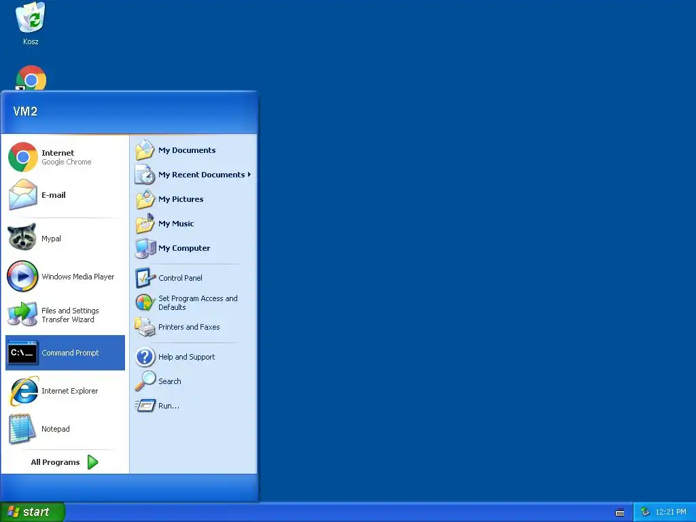
Task: Open the My Pictures folder icon
Action: click(x=145, y=199)
